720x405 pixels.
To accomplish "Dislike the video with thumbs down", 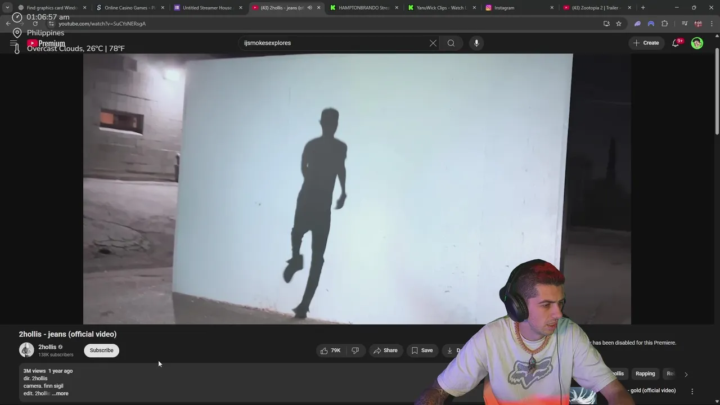I will click(355, 350).
